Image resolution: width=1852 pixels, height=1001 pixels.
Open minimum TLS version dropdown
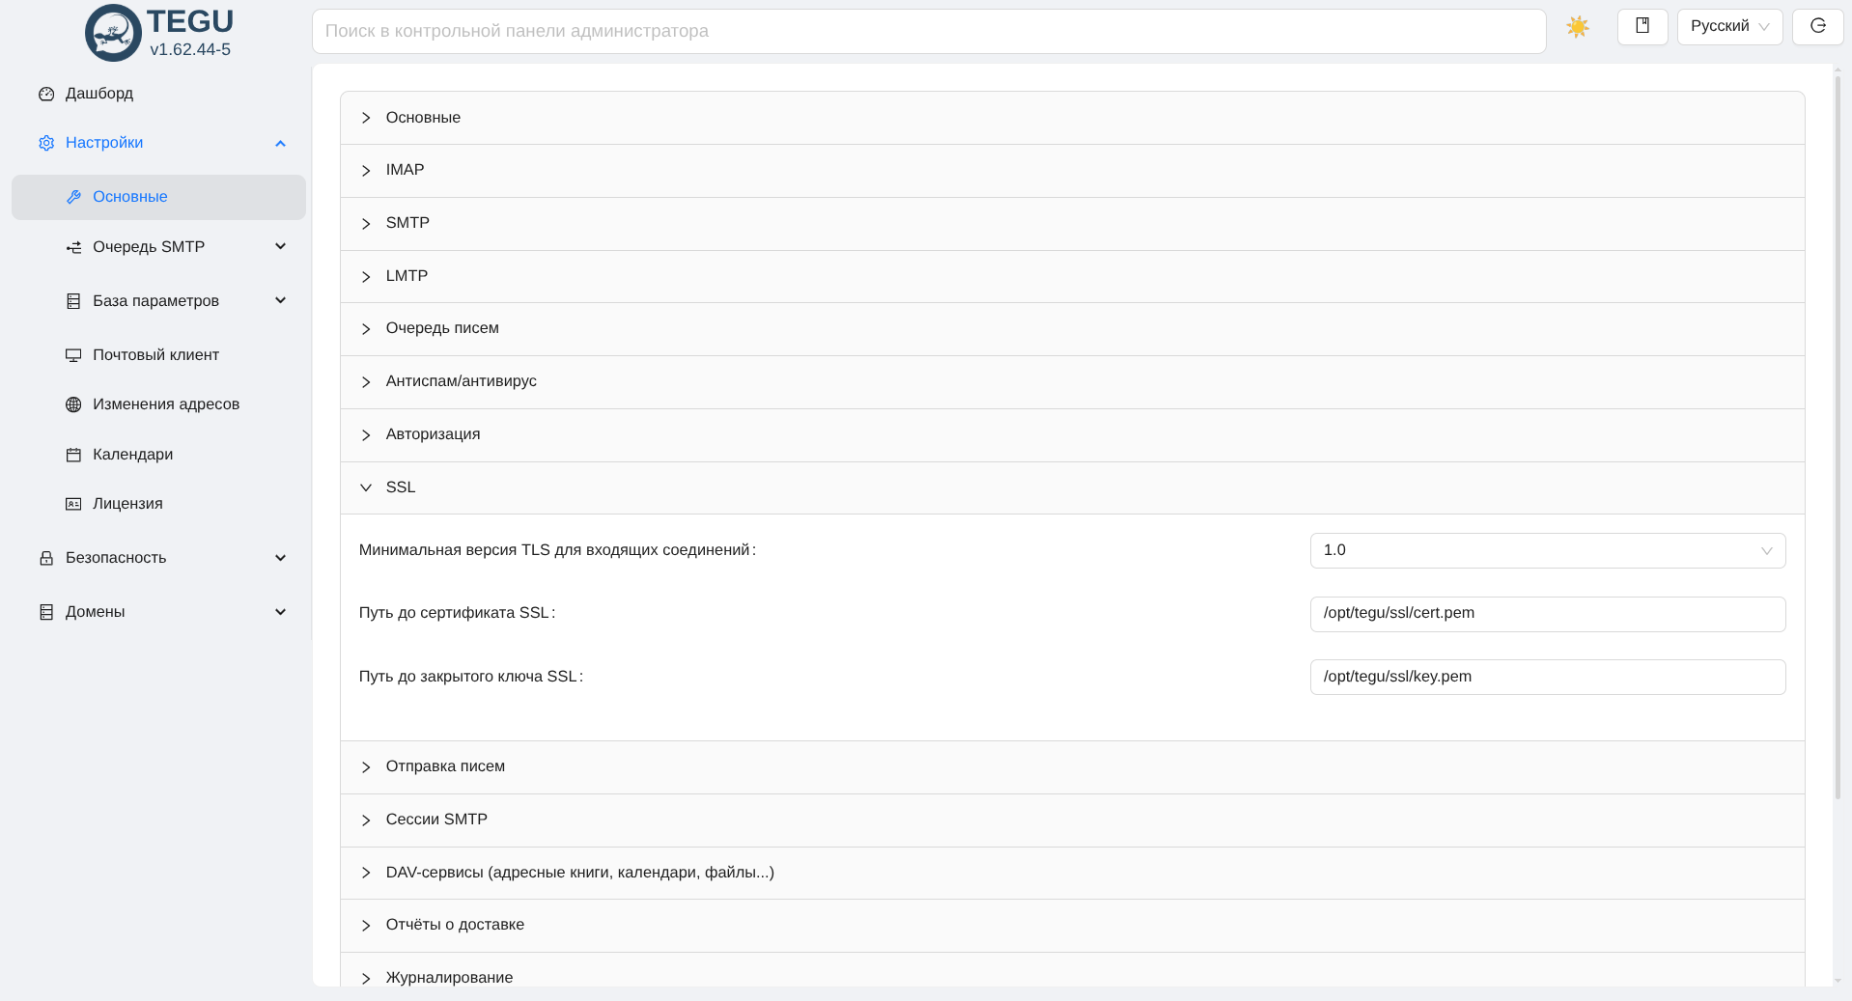point(1547,550)
